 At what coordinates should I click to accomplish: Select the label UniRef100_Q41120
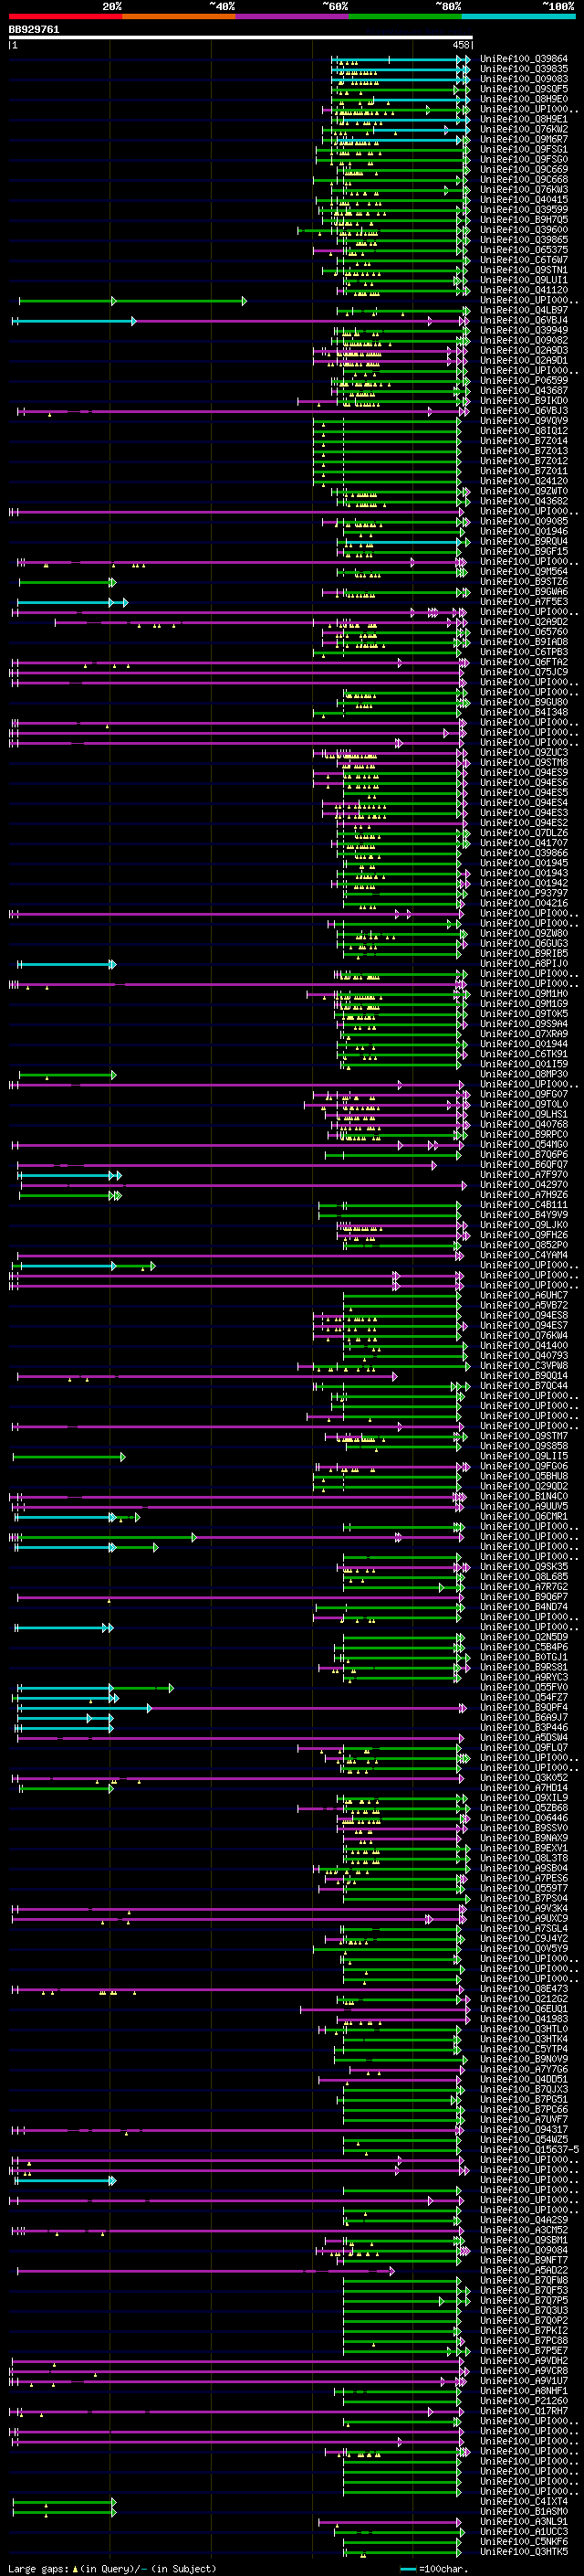click(x=524, y=290)
